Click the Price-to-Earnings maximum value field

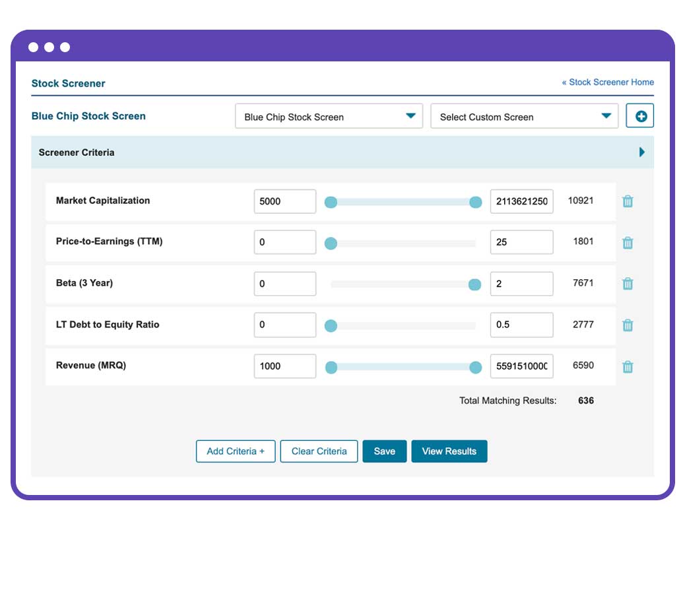click(521, 242)
